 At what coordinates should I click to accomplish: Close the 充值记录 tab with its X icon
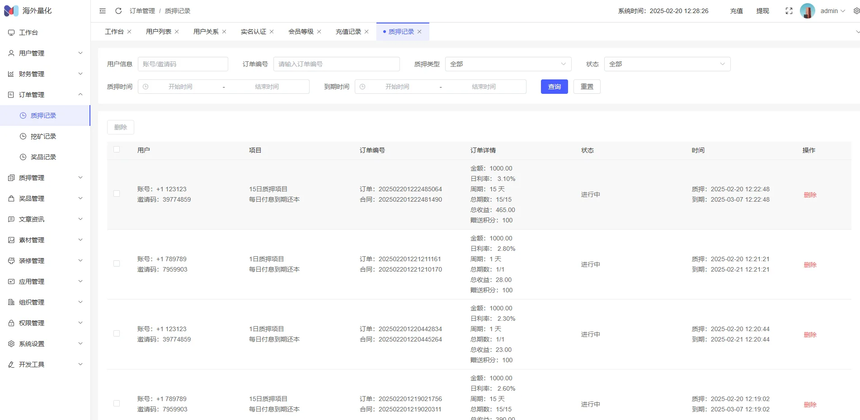tap(367, 32)
